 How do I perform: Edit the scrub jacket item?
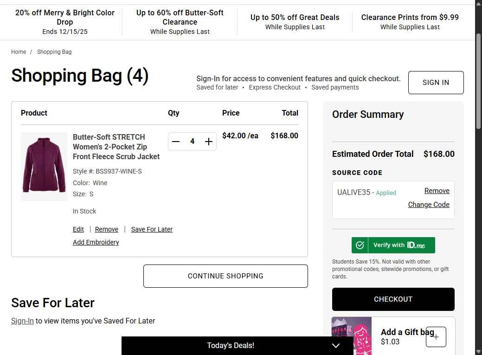[x=78, y=229]
